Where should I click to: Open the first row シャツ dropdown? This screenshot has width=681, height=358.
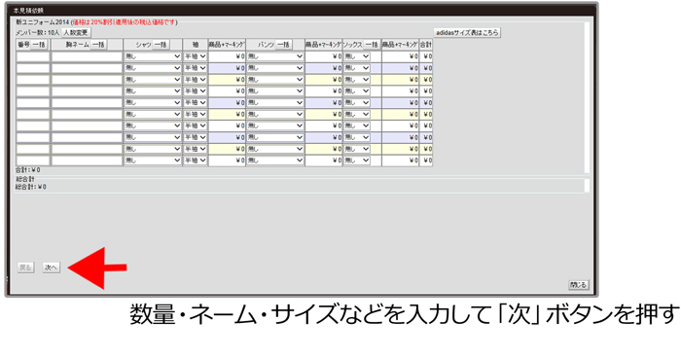click(153, 56)
